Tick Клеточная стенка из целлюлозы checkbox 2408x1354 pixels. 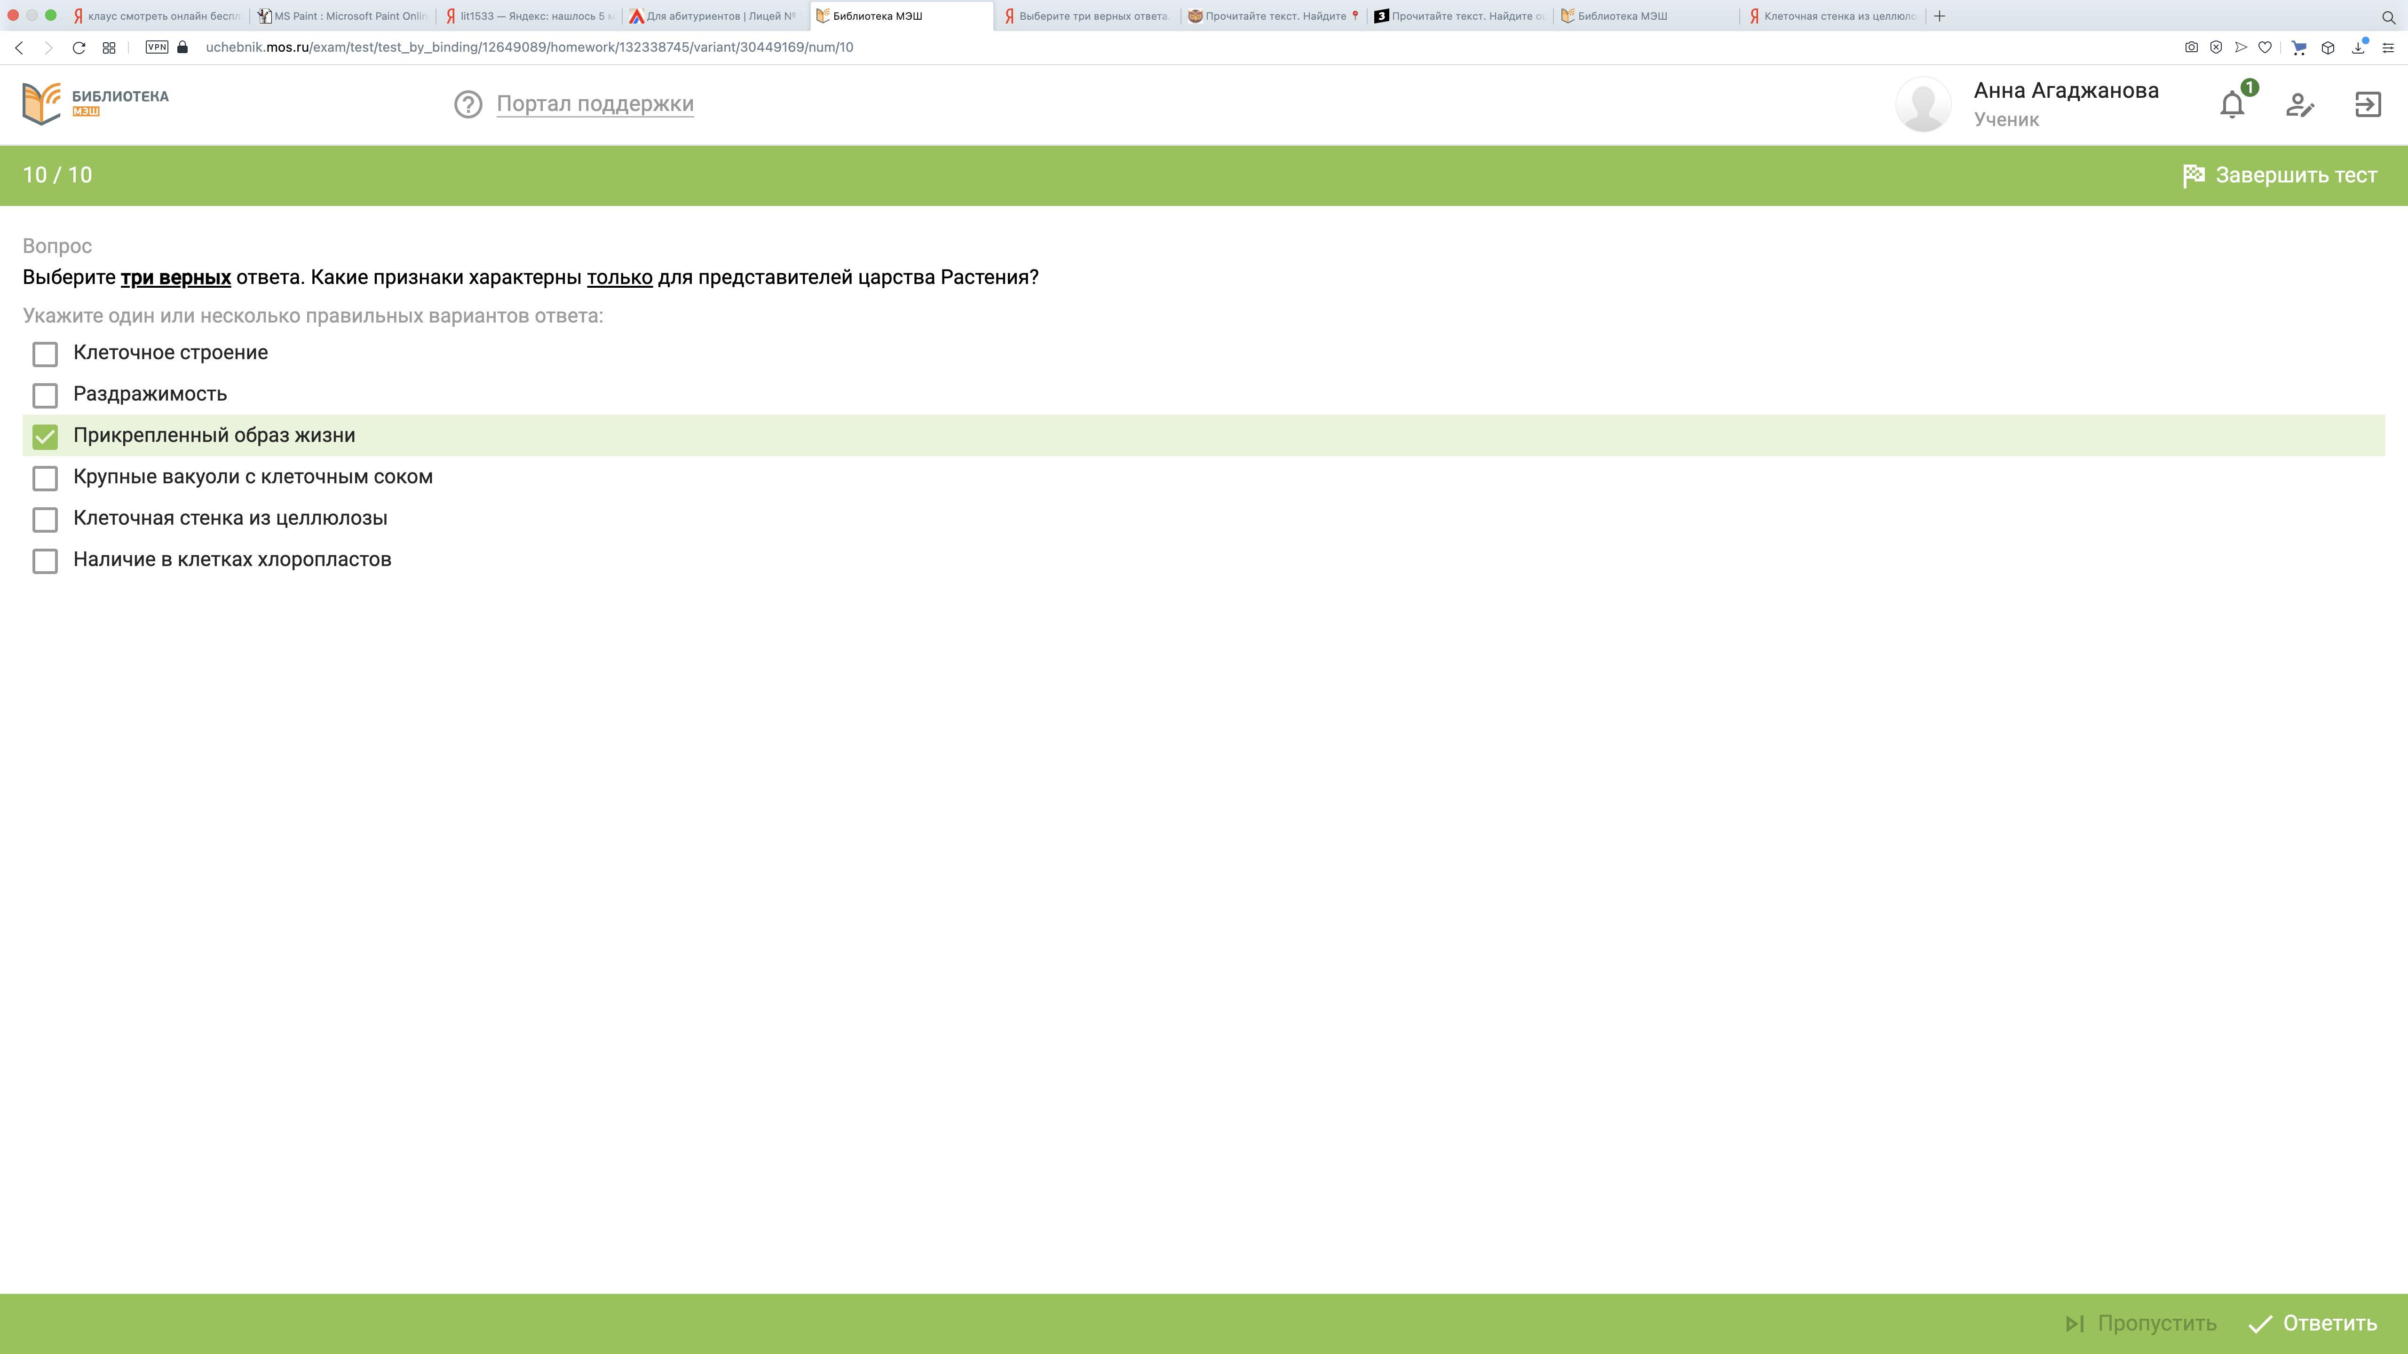pyautogui.click(x=45, y=520)
